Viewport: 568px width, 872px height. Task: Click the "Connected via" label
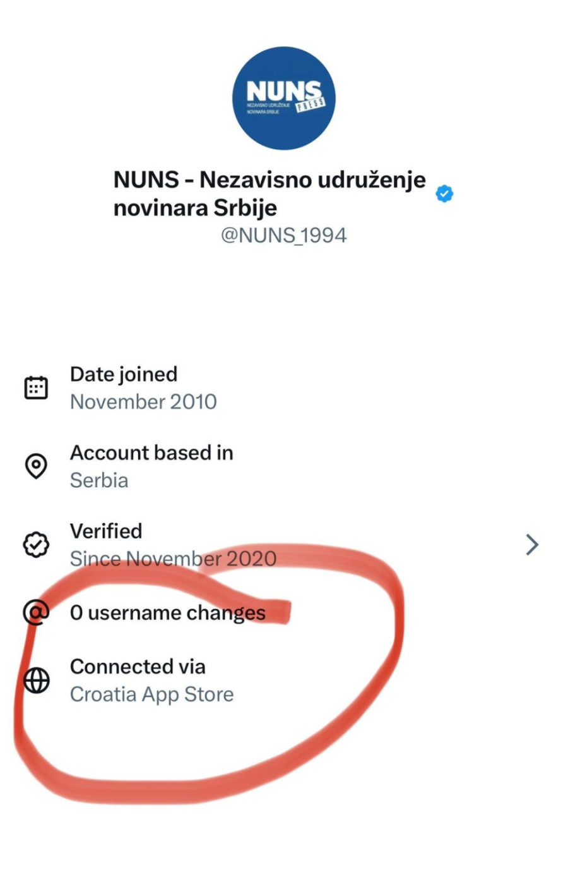(x=138, y=667)
